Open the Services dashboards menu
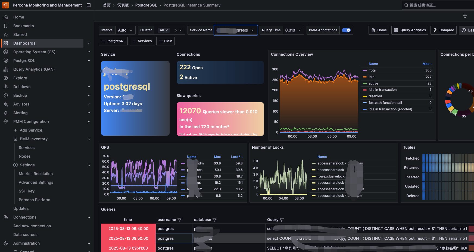 click(142, 41)
